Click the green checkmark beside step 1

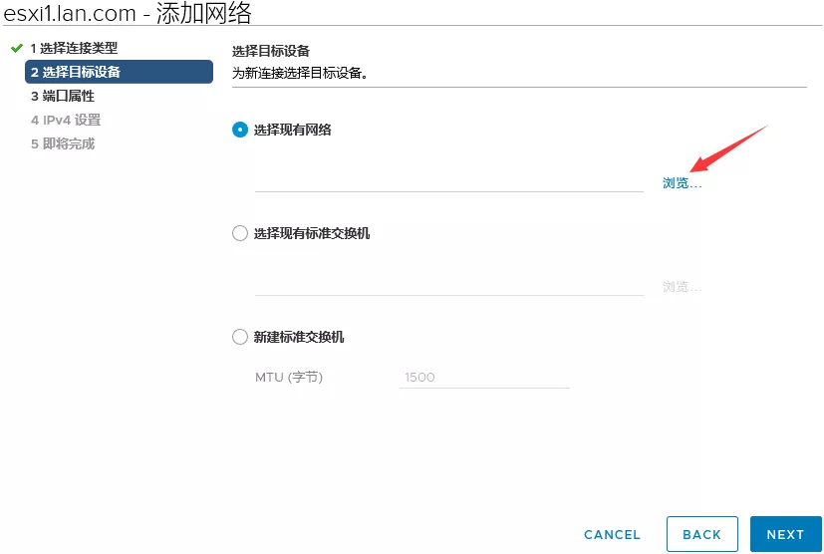[x=16, y=48]
